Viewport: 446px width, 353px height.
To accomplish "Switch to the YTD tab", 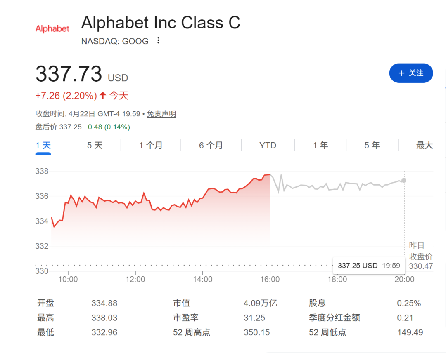I will click(x=268, y=145).
